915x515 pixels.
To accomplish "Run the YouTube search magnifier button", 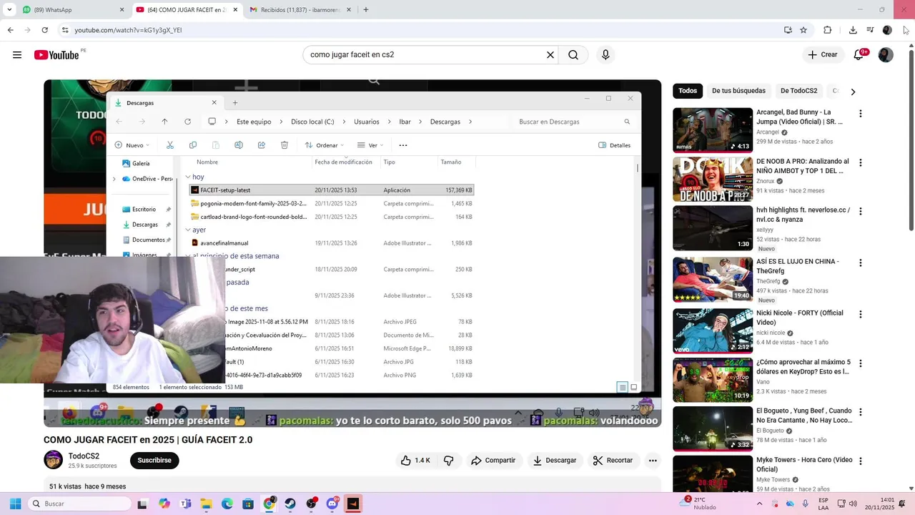I will [573, 55].
